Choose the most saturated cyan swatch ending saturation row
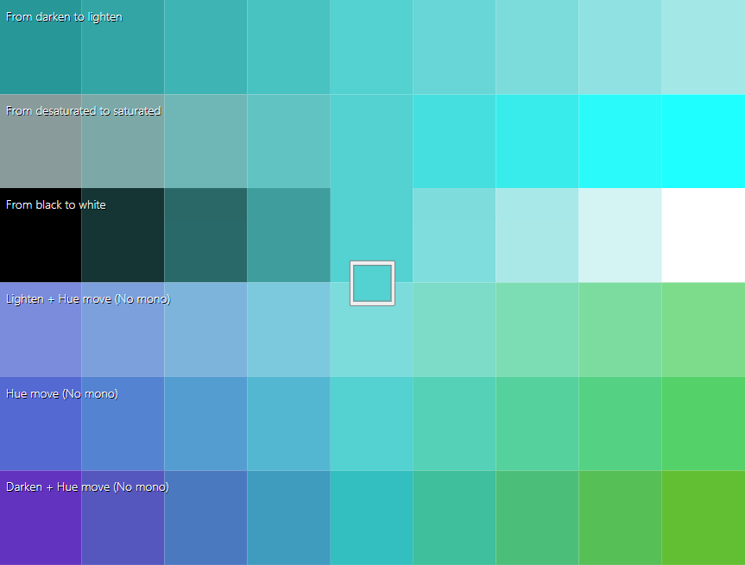The width and height of the screenshot is (745, 565). pyautogui.click(x=704, y=141)
